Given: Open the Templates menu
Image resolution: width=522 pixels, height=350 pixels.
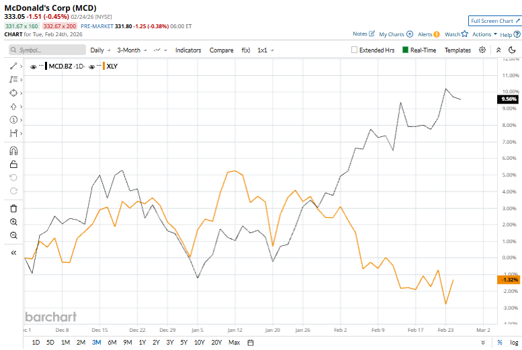Looking at the screenshot, I should tap(458, 50).
